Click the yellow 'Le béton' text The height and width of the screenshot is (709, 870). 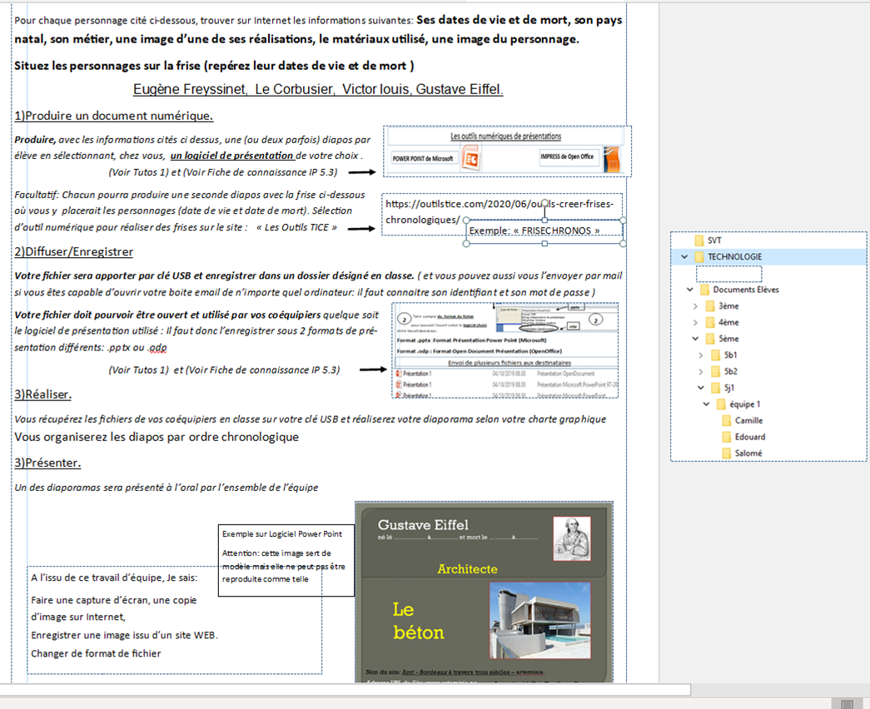click(x=419, y=622)
